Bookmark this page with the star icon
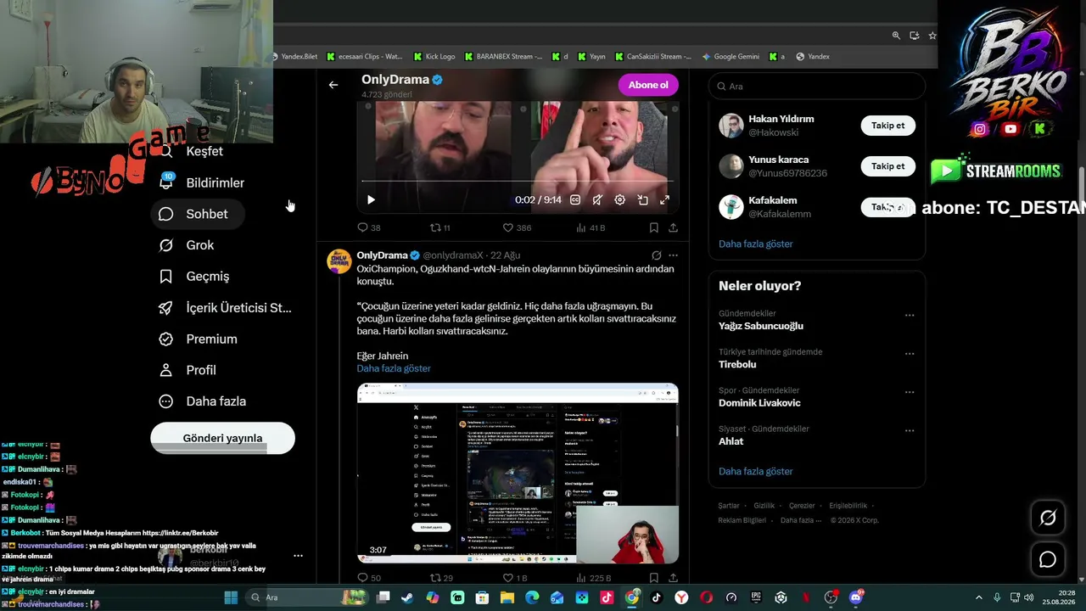This screenshot has height=611, width=1086. click(932, 36)
